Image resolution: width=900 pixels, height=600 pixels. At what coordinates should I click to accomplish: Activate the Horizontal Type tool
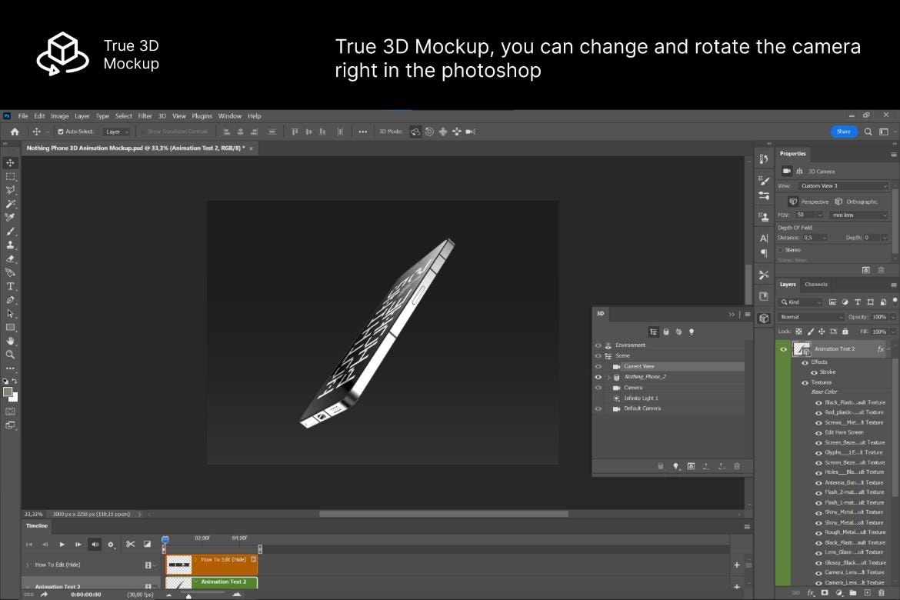click(10, 285)
